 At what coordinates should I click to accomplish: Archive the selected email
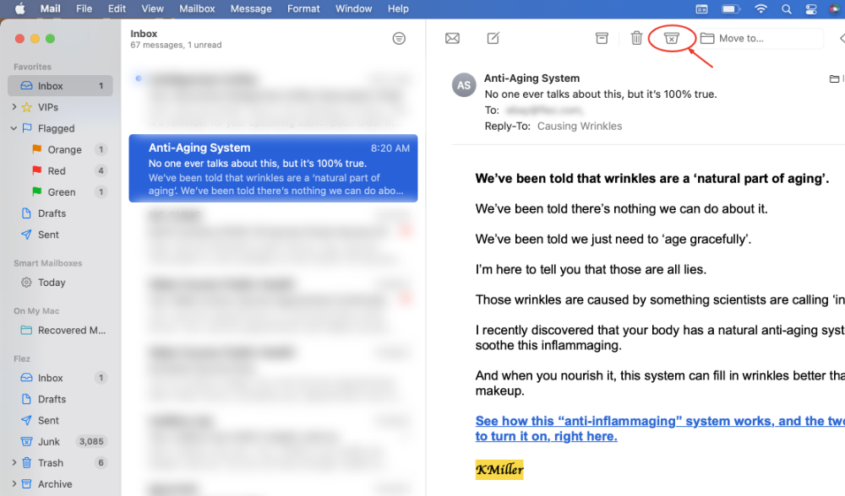tap(601, 38)
